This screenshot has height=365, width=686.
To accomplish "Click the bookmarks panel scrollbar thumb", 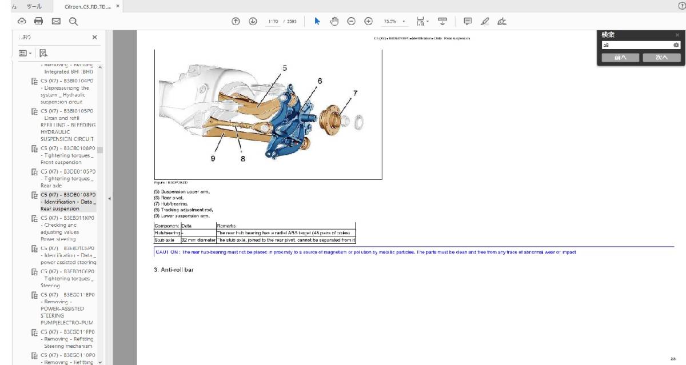I will point(100,150).
